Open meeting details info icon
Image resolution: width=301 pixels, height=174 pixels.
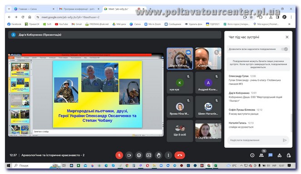[252, 155]
